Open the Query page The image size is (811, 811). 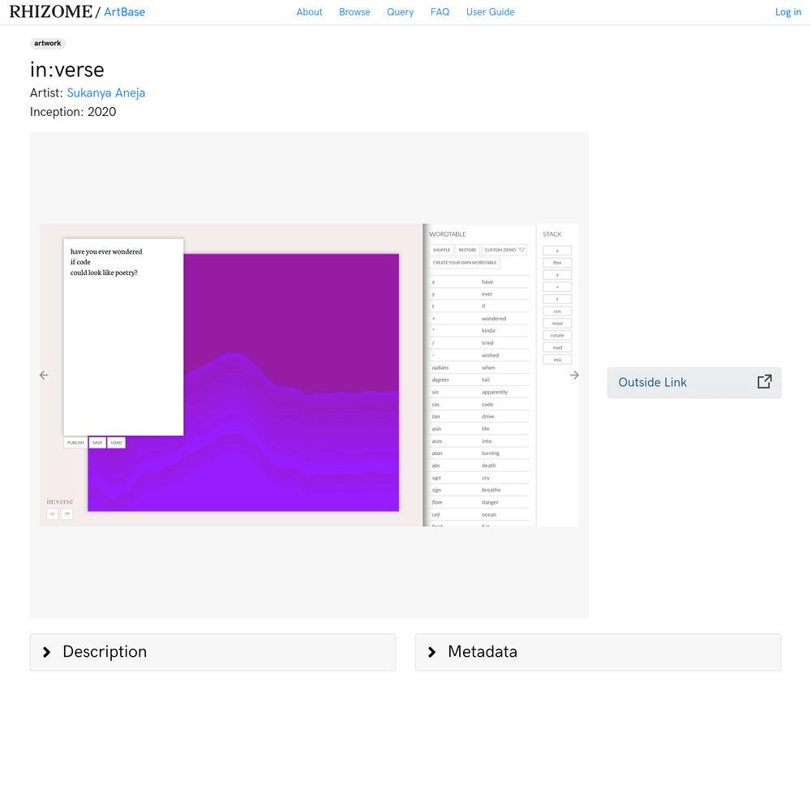(x=401, y=12)
